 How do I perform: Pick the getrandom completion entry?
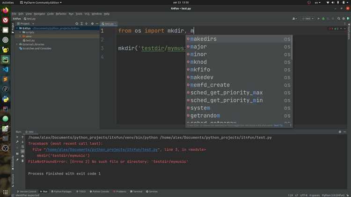[x=239, y=116]
